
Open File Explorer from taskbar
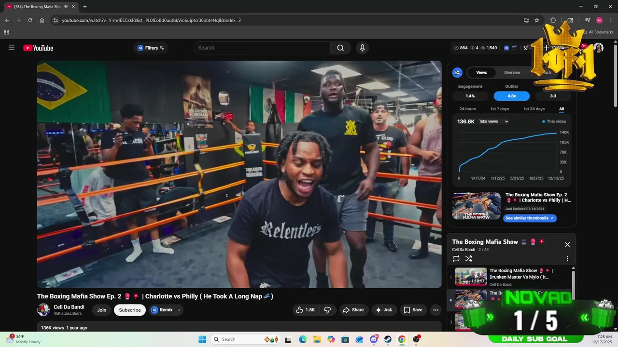[317, 339]
